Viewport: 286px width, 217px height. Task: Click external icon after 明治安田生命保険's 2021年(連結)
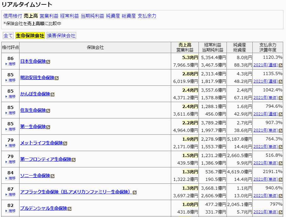(x=281, y=82)
